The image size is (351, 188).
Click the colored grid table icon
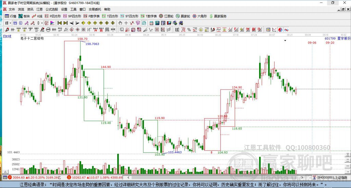pyautogui.click(x=268, y=30)
